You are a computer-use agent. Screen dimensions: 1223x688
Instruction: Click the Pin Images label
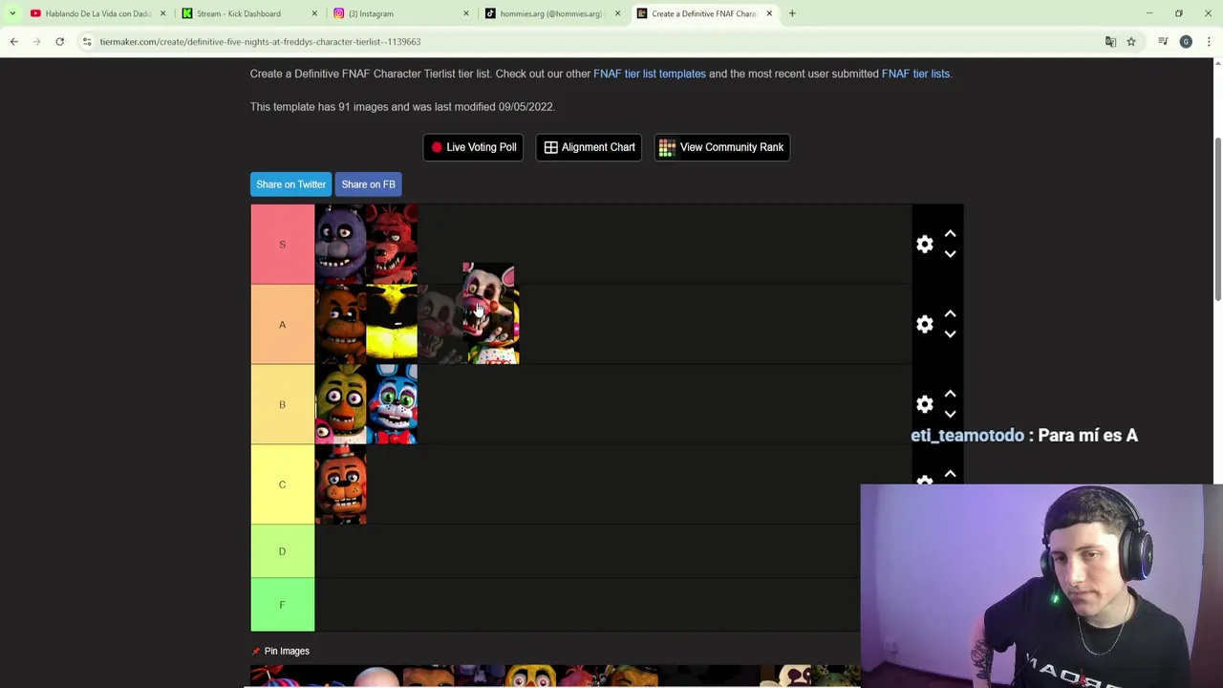287,651
